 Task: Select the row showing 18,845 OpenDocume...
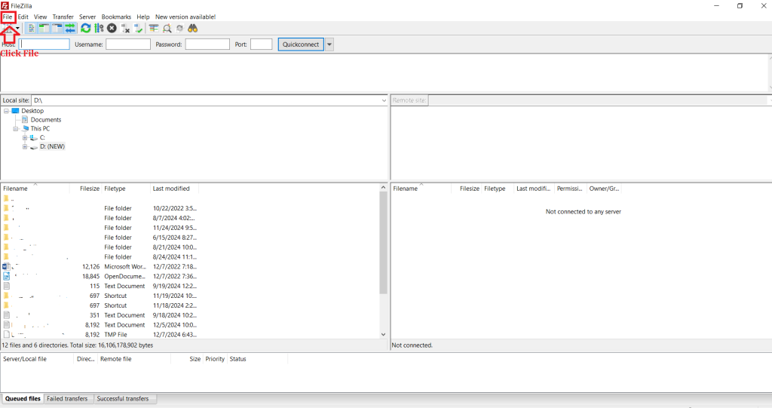(x=100, y=277)
